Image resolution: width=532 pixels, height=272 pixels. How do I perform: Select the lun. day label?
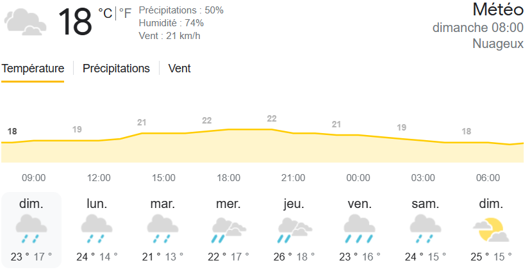point(97,204)
